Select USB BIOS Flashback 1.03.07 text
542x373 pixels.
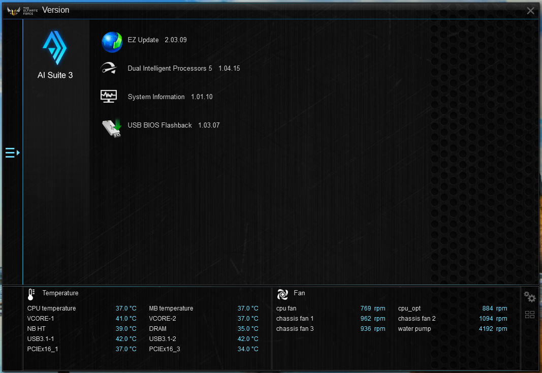pos(174,125)
